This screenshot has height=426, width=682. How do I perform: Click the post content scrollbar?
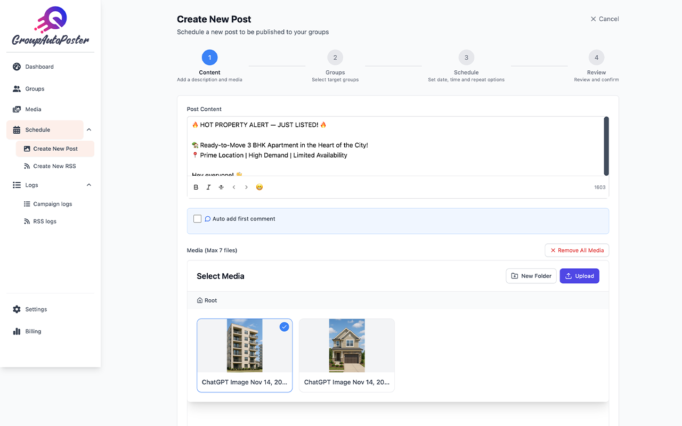tap(606, 146)
